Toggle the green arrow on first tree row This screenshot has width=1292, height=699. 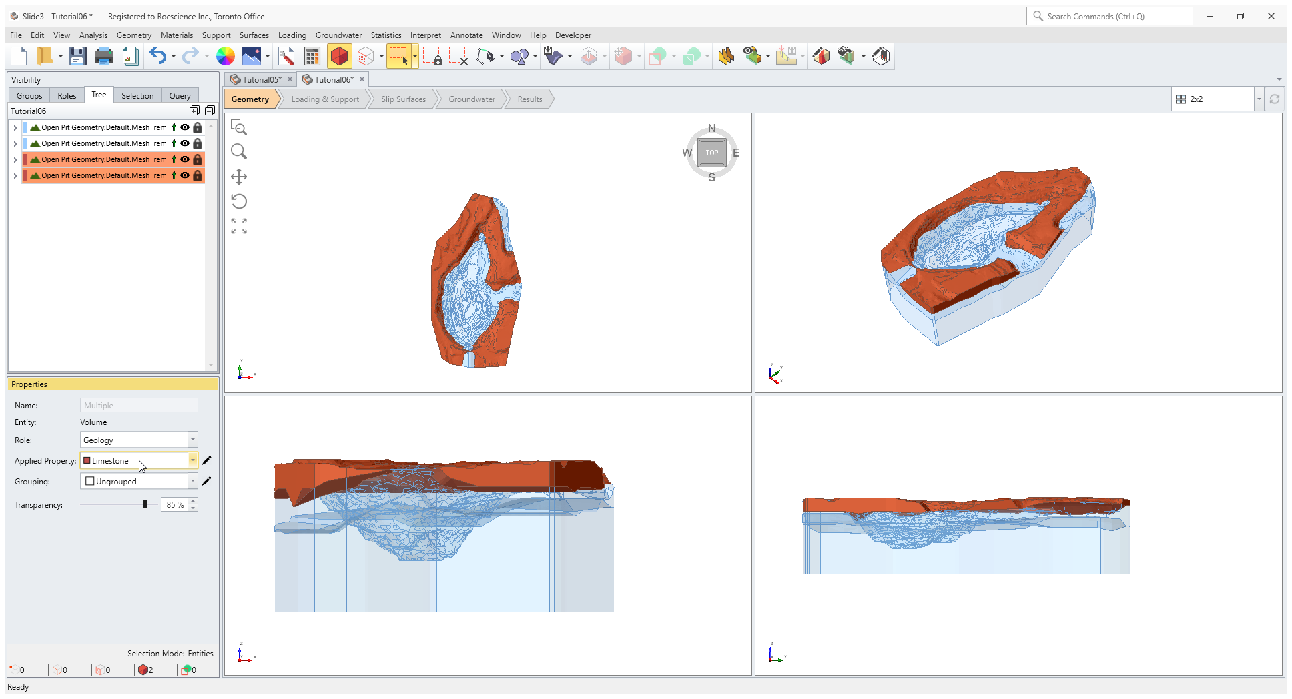174,127
